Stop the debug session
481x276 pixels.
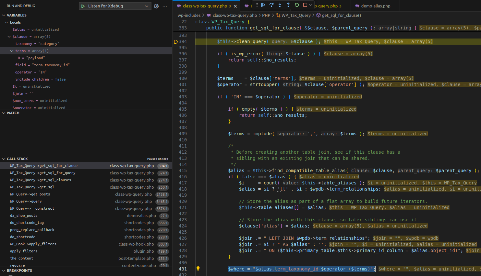[x=305, y=5]
